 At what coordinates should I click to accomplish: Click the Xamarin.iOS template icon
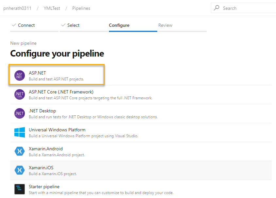[19, 170]
